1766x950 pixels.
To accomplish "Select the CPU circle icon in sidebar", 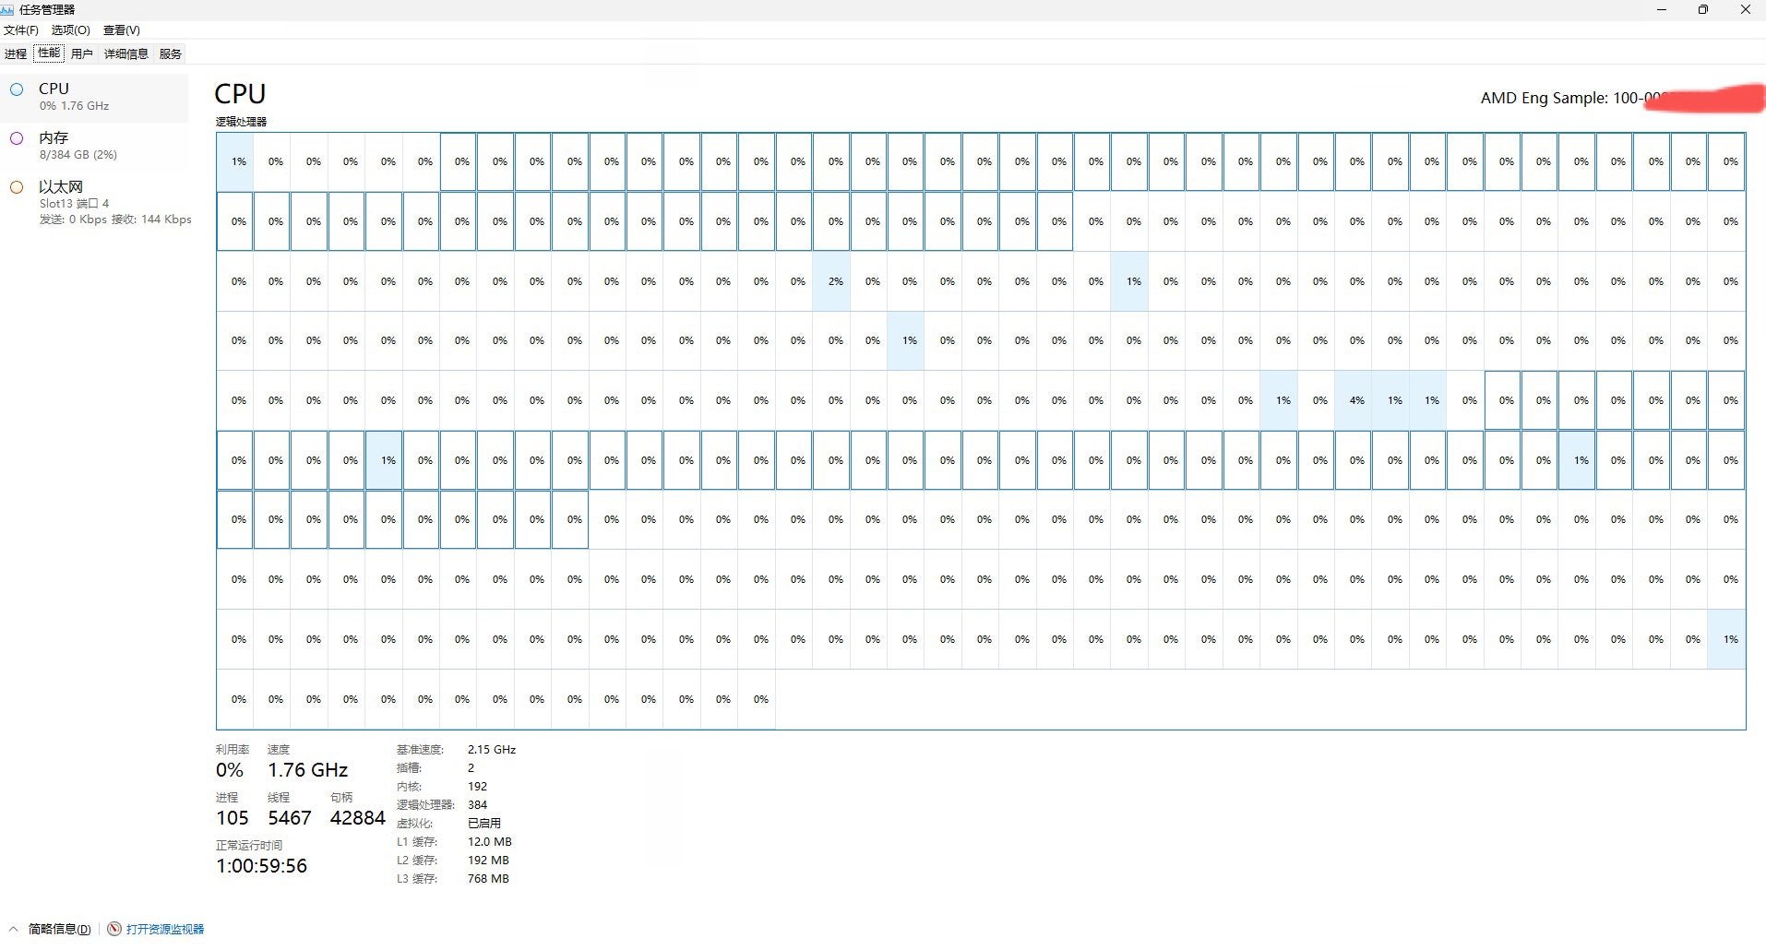I will click(x=17, y=89).
